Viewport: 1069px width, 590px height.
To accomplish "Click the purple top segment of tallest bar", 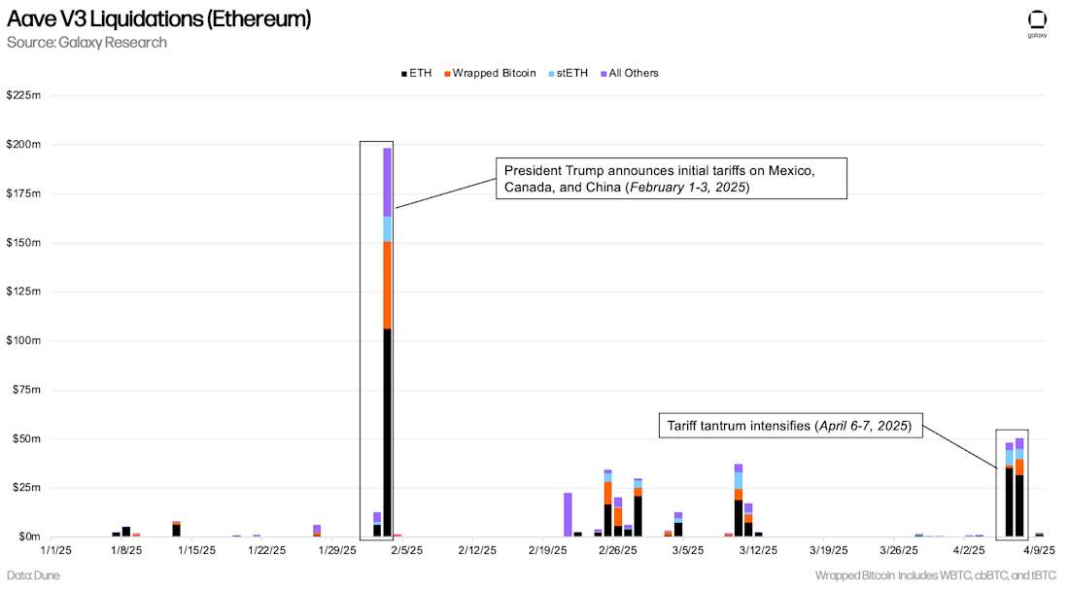I will pyautogui.click(x=387, y=182).
